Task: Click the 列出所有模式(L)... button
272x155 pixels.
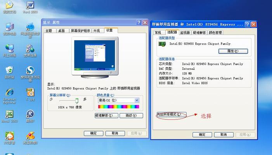Action: pyautogui.click(x=172, y=114)
